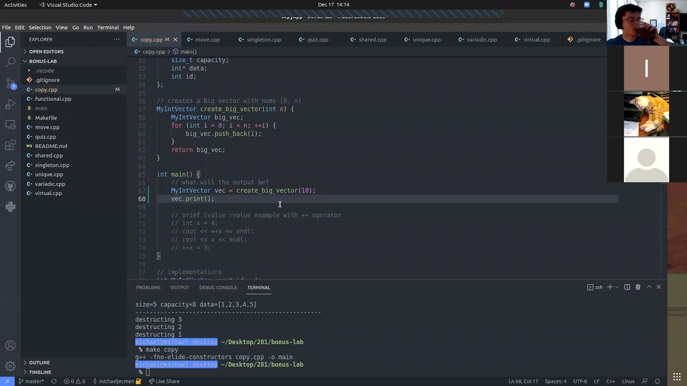Synchronize changes in the status bar
Image resolution: width=687 pixels, height=386 pixels.
coord(54,381)
